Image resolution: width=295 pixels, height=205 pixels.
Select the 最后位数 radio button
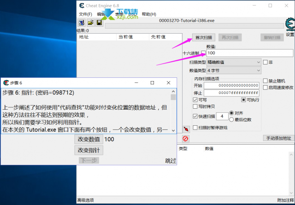[x=231, y=120]
